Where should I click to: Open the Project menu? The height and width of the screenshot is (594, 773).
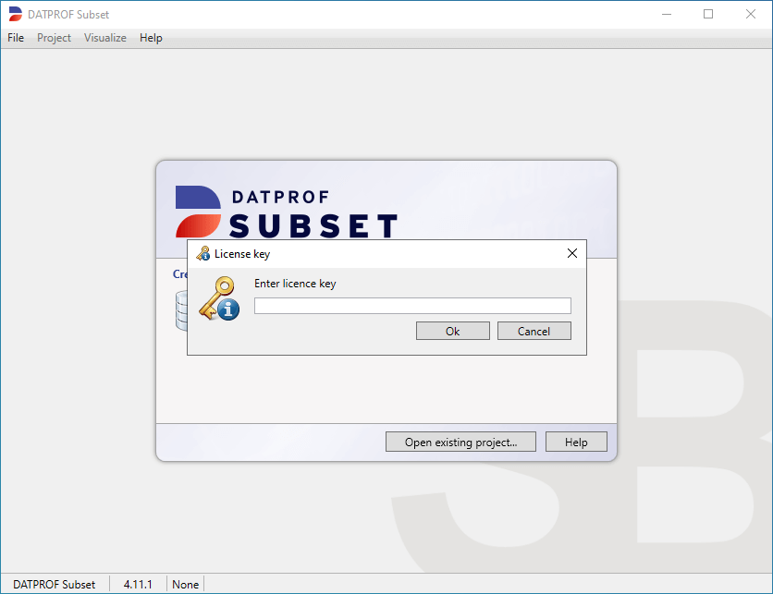tap(54, 38)
